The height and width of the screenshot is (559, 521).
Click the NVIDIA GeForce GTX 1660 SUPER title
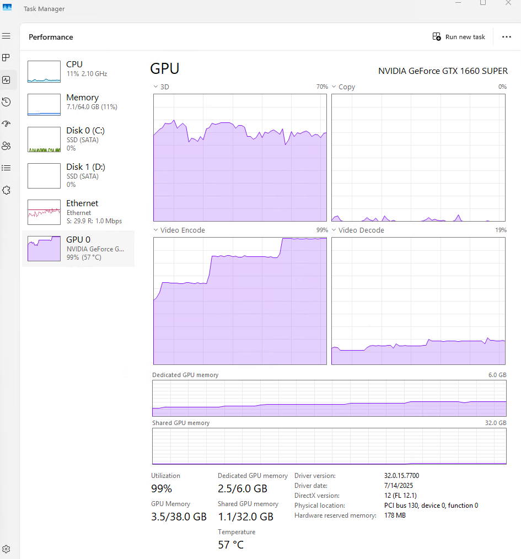443,71
